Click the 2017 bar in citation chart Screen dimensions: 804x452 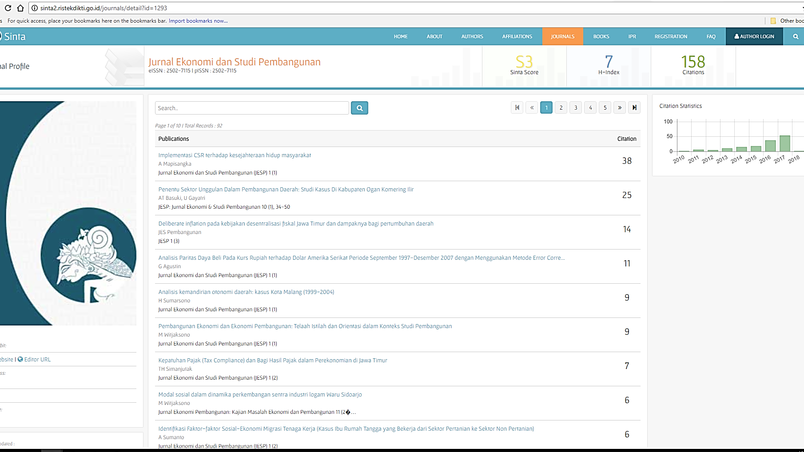pyautogui.click(x=784, y=143)
